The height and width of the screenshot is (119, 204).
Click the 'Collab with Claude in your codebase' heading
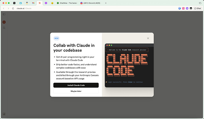pyautogui.click(x=74, y=48)
